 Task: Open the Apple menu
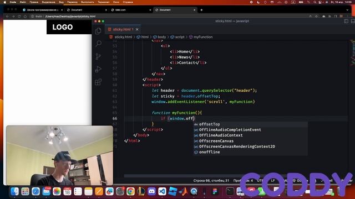[x=4, y=2]
